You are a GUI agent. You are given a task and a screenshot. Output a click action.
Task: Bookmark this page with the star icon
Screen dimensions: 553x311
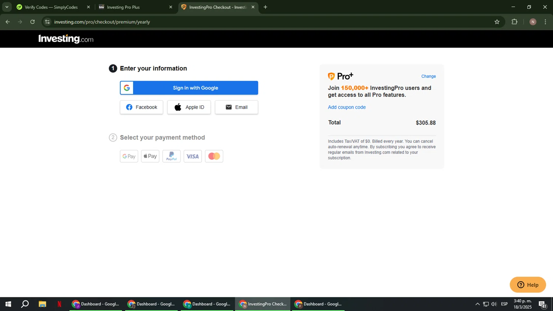click(x=497, y=22)
